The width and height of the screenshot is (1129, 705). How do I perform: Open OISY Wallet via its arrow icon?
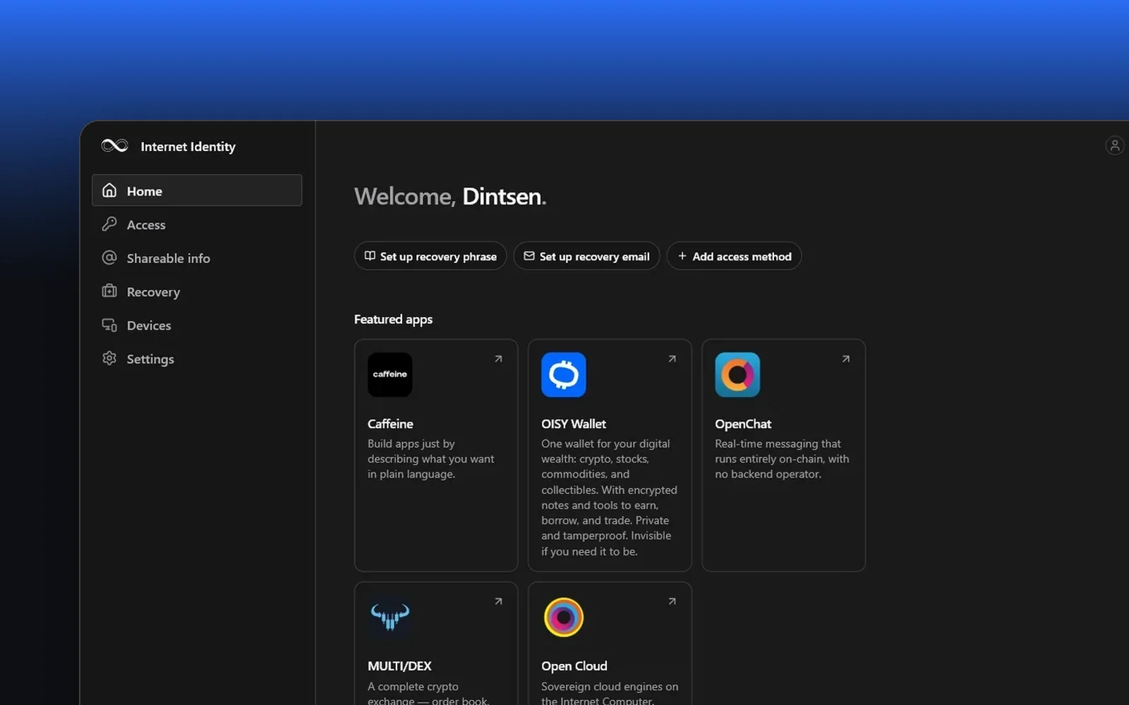click(x=672, y=359)
